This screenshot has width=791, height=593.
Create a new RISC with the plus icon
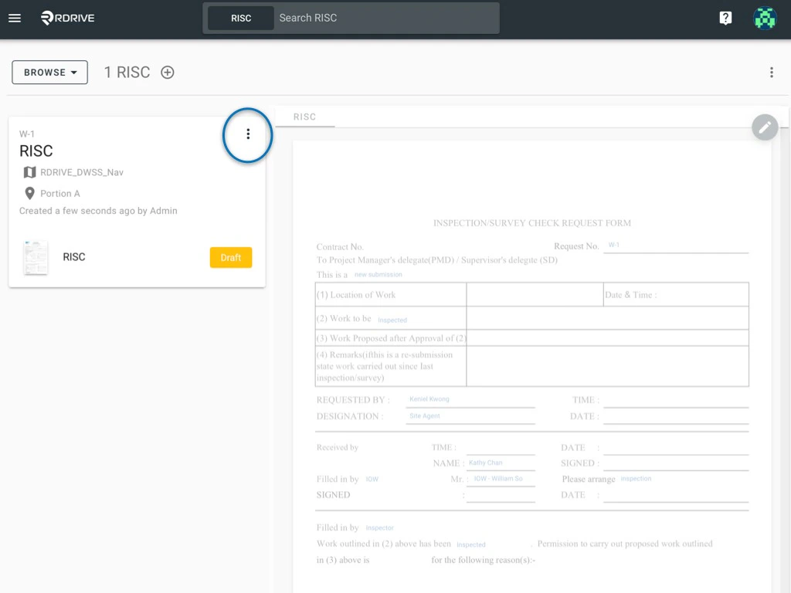168,72
